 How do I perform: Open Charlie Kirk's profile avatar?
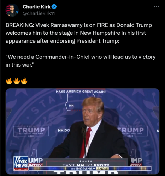[x=12, y=10]
